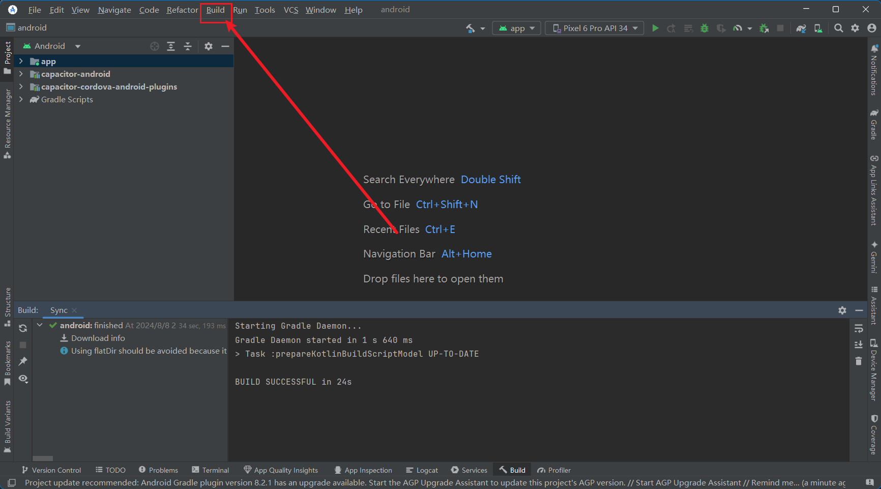Image resolution: width=881 pixels, height=489 pixels.
Task: Hide the Project panel with minus icon
Action: [225, 46]
